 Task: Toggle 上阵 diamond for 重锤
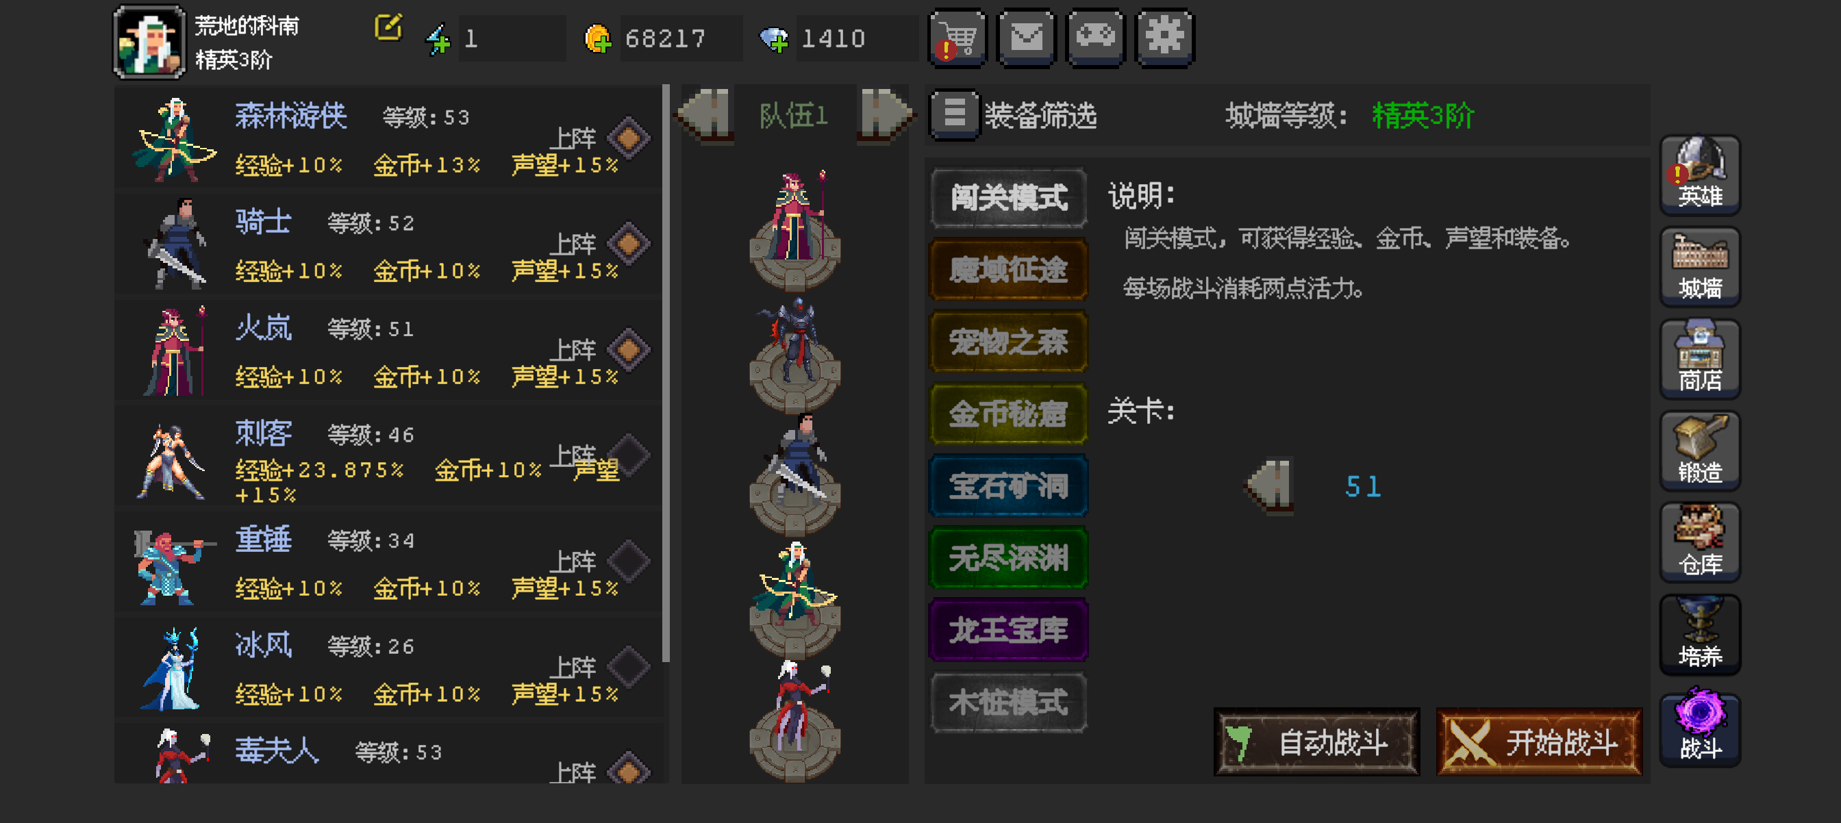(628, 561)
